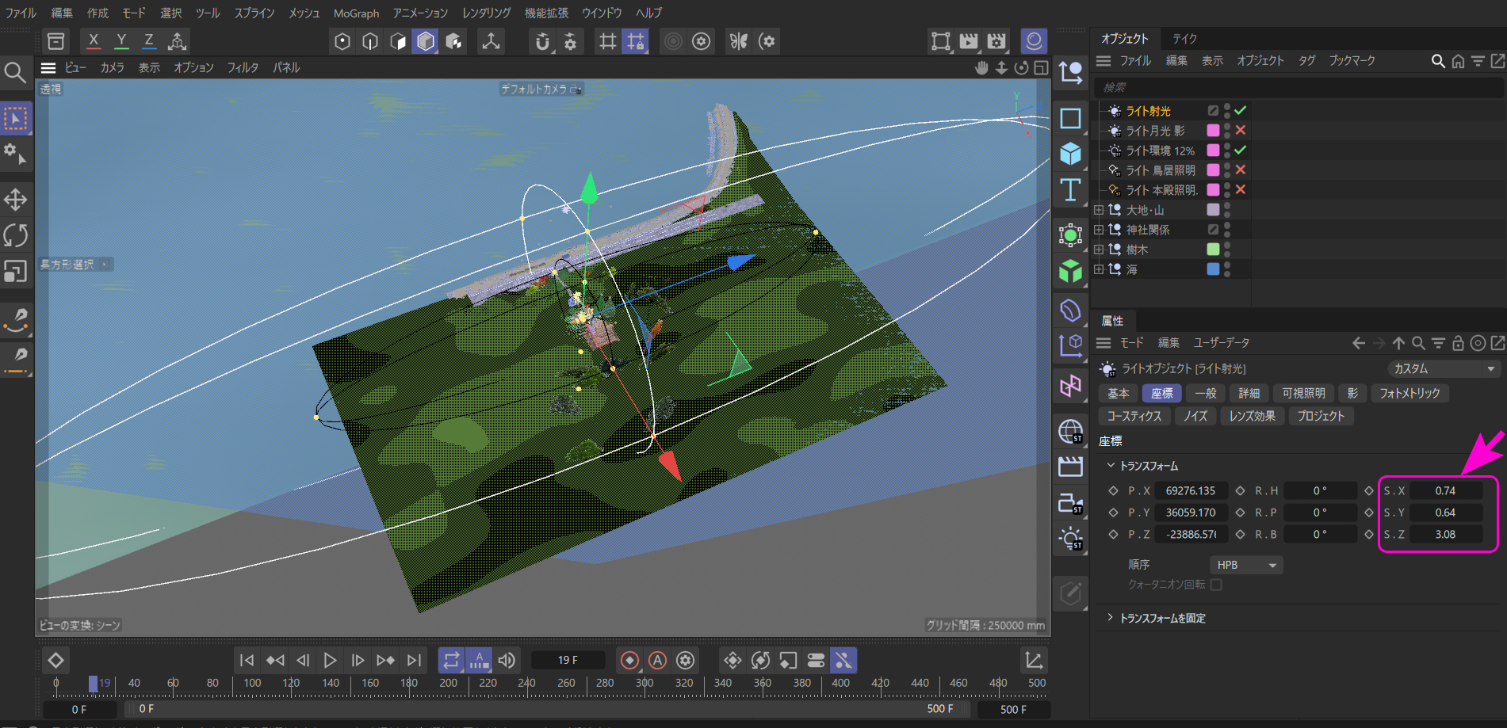Click the Text spline tool icon
The image size is (1507, 728).
pos(1070,190)
